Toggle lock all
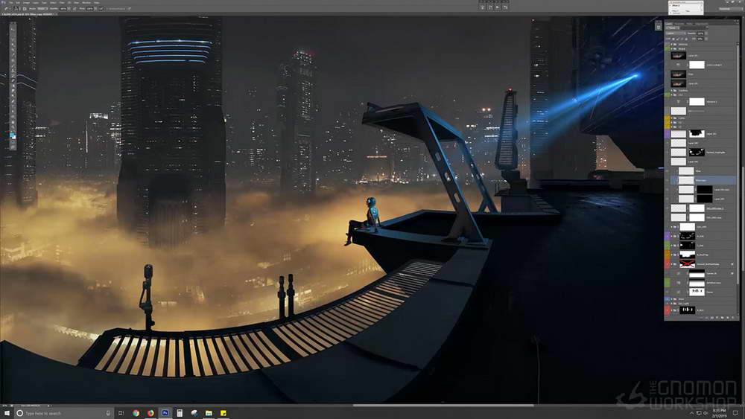 [x=686, y=39]
